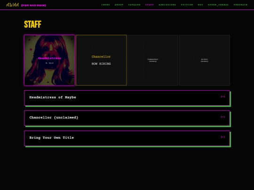Expand the Headmistress of Maybe panel
This screenshot has width=254, height=190.
click(127, 98)
